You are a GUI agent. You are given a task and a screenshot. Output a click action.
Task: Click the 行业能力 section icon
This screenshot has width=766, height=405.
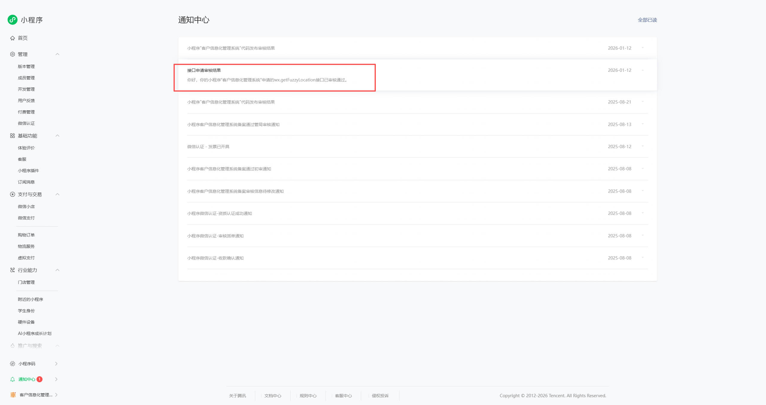(x=13, y=270)
